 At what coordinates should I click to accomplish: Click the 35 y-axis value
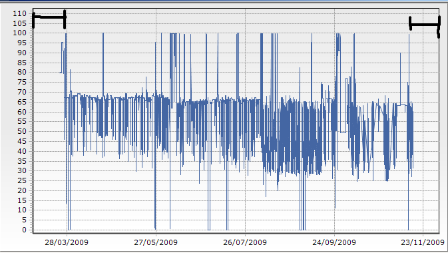(x=22, y=161)
